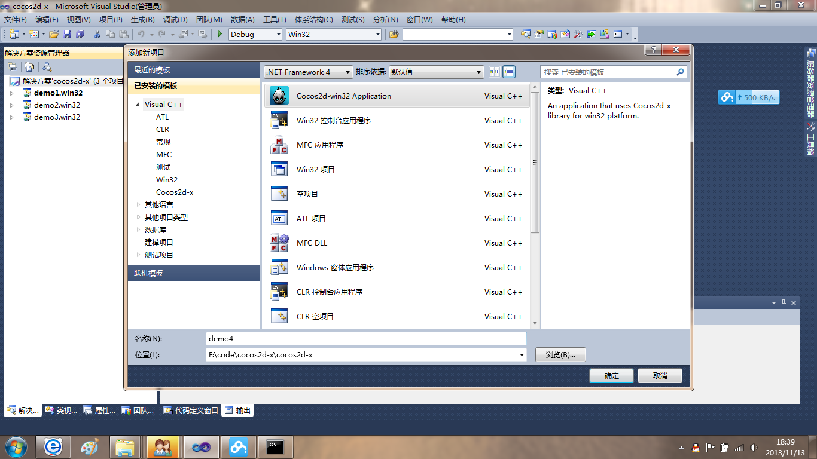Expand demo1.win32 project in Solution Explorer
Image resolution: width=817 pixels, height=459 pixels.
[11, 93]
